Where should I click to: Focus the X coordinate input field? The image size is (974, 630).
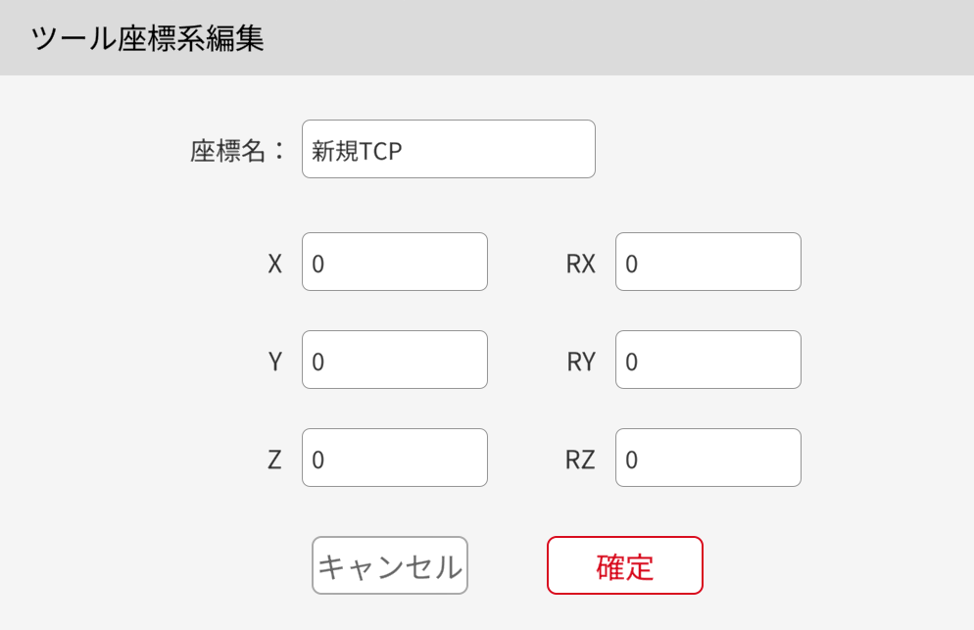394,262
